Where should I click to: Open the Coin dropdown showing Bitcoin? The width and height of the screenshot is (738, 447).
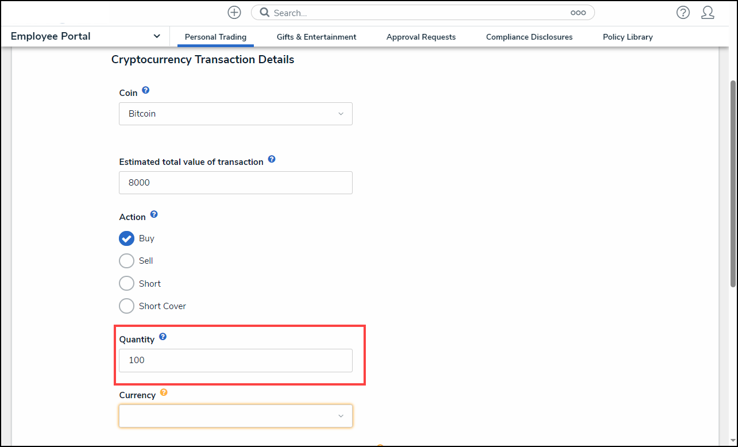click(x=235, y=114)
